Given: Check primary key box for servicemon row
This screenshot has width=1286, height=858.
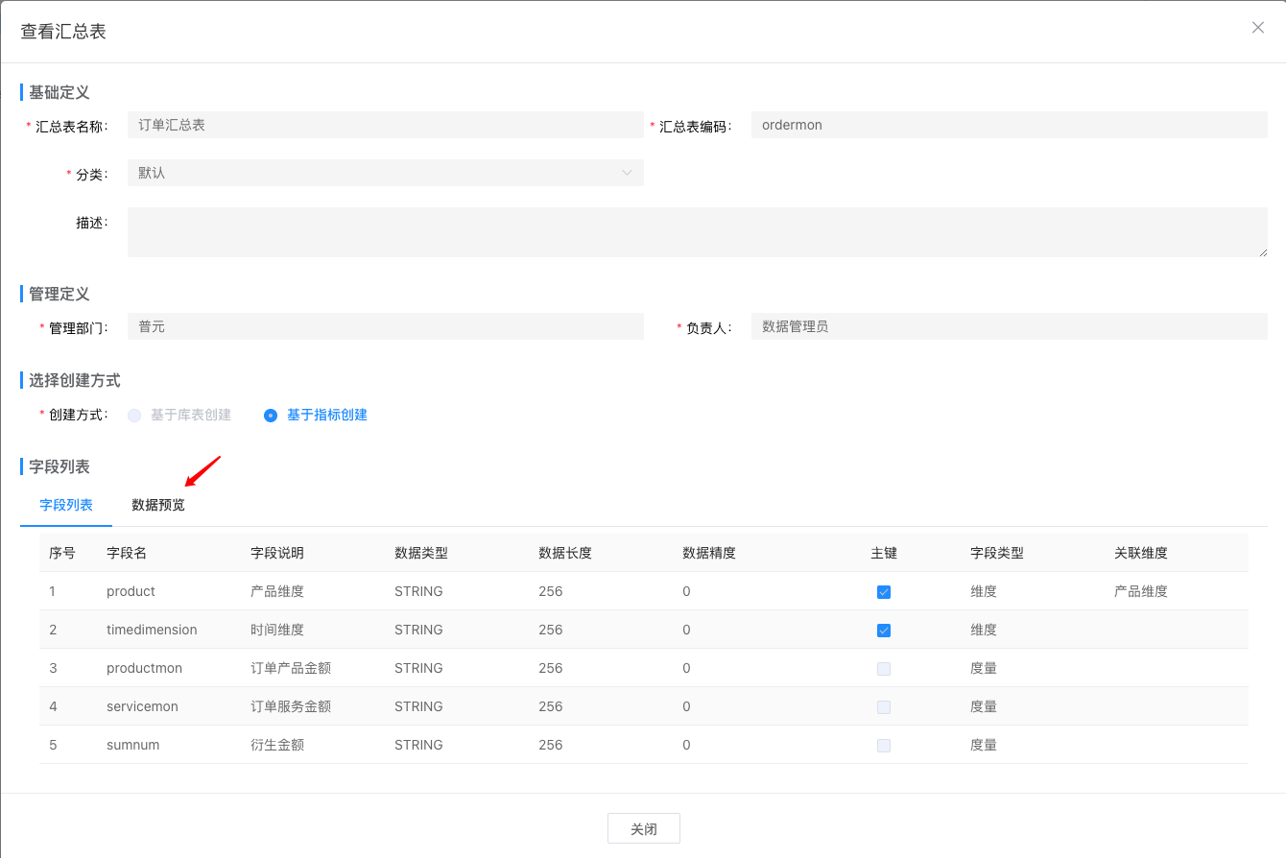Looking at the screenshot, I should (x=884, y=707).
